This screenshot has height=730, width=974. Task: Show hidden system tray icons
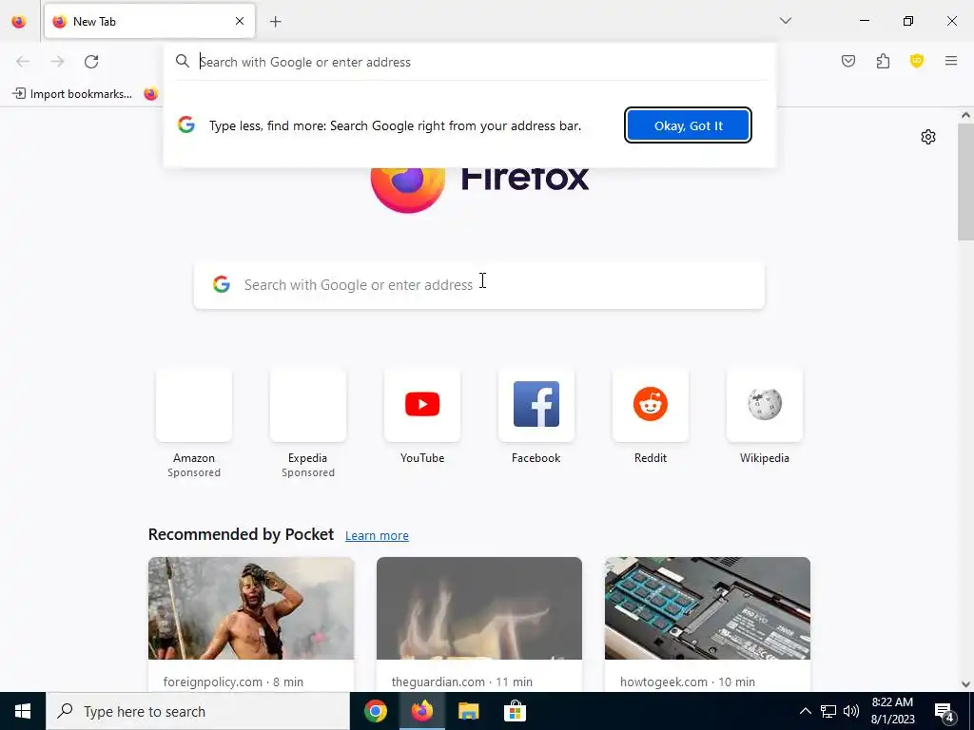805,711
